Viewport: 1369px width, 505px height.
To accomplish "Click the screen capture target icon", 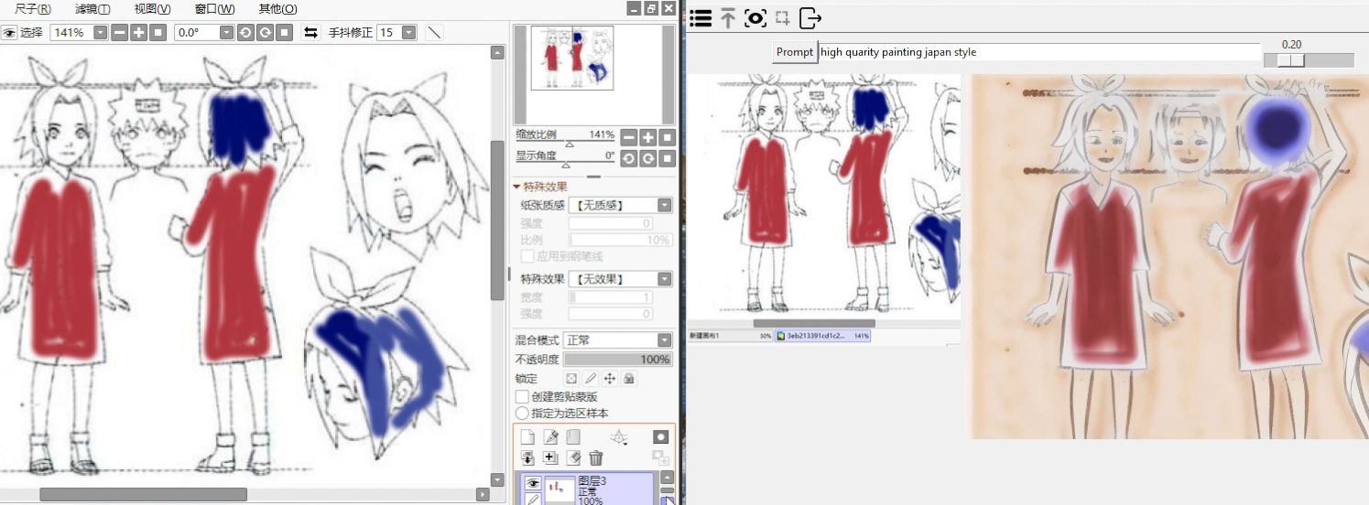I will (755, 17).
